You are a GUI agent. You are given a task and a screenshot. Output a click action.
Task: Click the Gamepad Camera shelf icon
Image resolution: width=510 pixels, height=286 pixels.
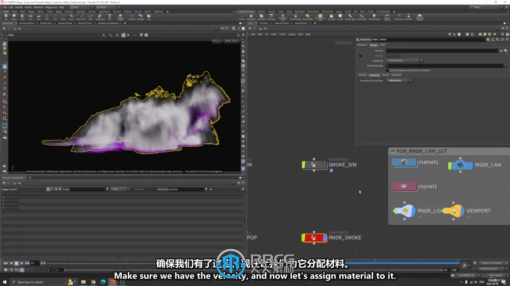click(420, 17)
